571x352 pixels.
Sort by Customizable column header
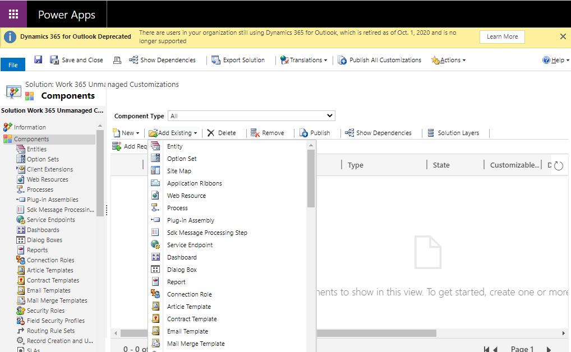[x=514, y=165]
